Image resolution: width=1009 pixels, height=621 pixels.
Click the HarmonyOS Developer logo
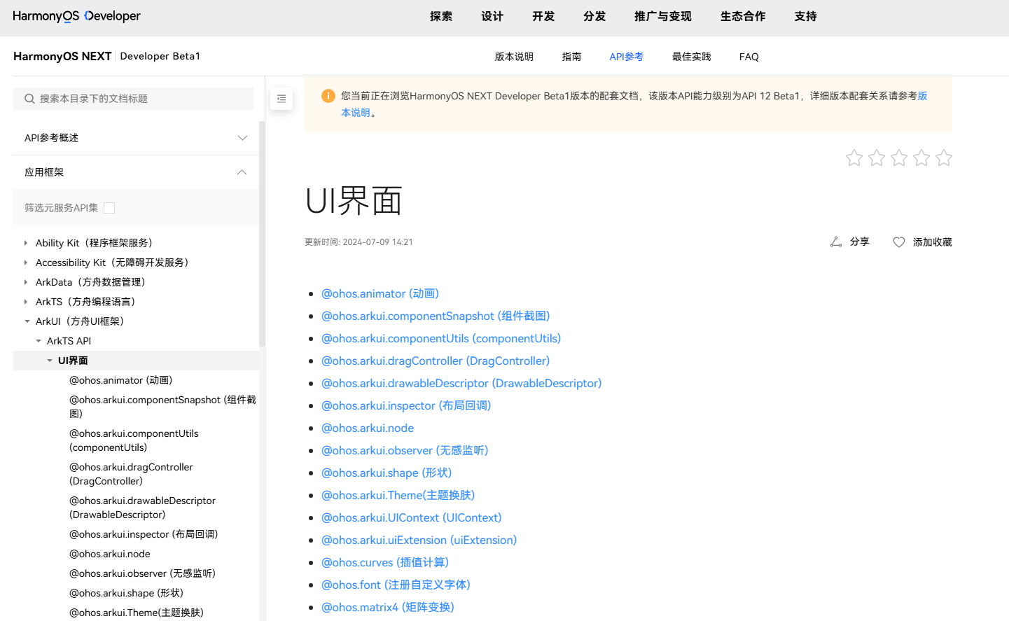point(76,15)
